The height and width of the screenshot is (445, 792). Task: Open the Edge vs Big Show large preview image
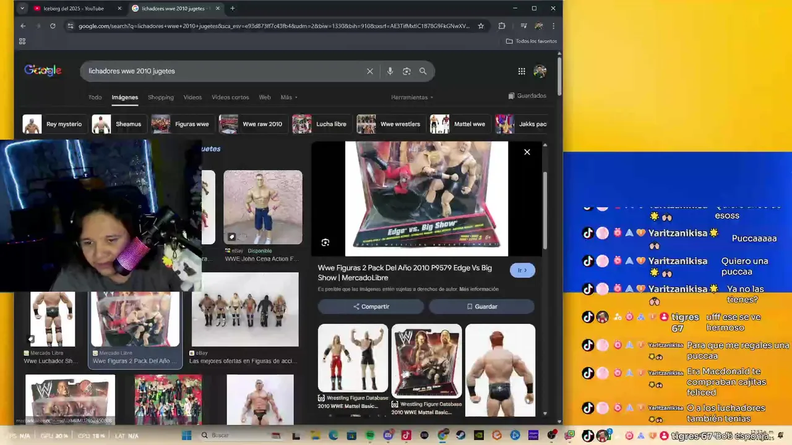(x=426, y=198)
